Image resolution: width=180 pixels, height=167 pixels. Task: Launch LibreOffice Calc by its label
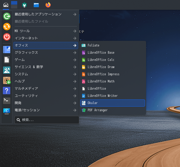[101, 60]
